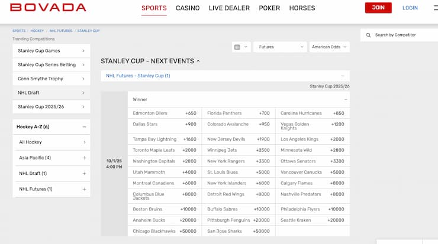Click the red Join button
The width and height of the screenshot is (438, 244).
[378, 8]
